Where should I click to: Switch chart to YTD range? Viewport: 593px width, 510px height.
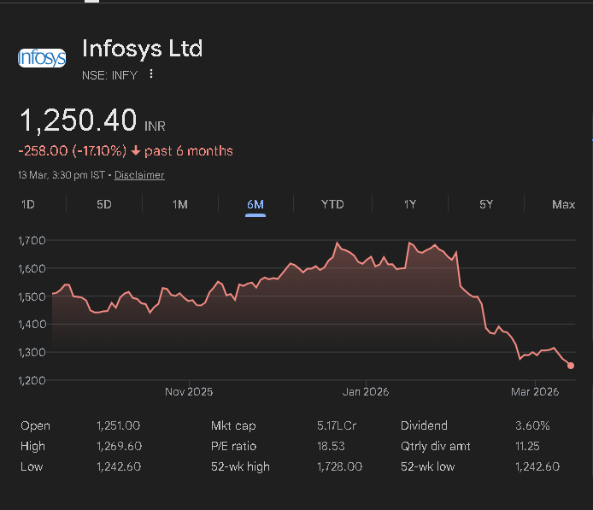tap(332, 204)
